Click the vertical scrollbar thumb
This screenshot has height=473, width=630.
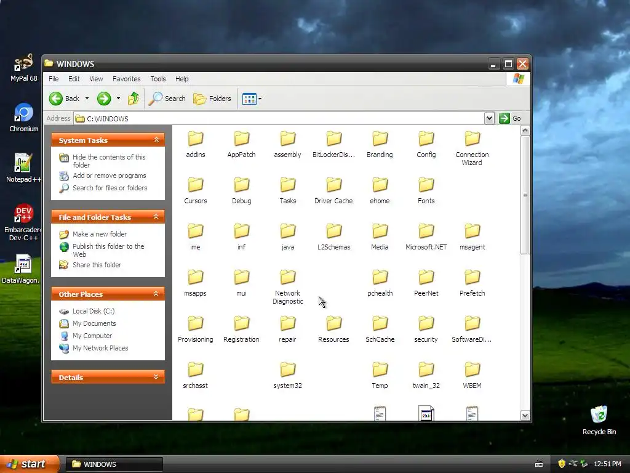(x=525, y=195)
